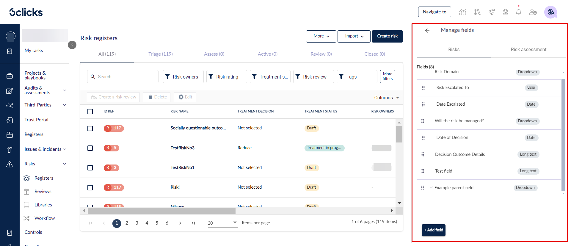
Task: Switch to the Closed (0) tab
Action: click(x=375, y=54)
